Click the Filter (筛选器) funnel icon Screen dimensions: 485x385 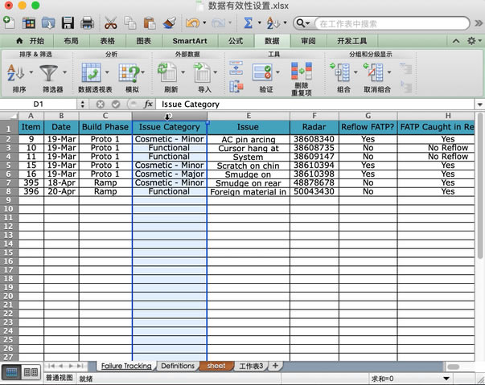coord(48,73)
